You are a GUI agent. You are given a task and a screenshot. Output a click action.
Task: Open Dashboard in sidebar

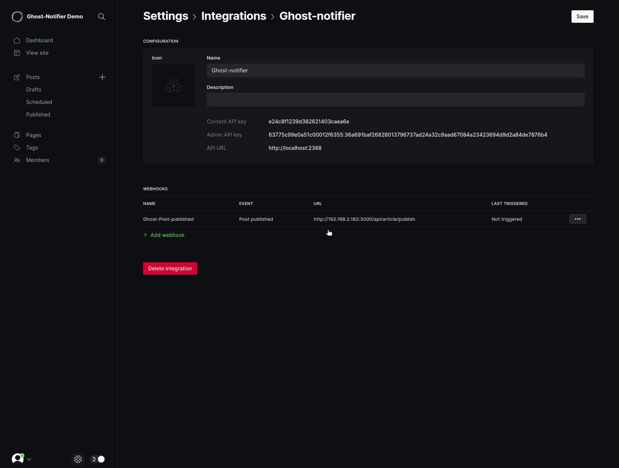coord(39,40)
